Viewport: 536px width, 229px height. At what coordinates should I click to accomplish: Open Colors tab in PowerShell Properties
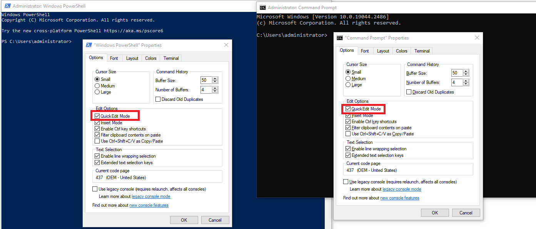(x=151, y=58)
